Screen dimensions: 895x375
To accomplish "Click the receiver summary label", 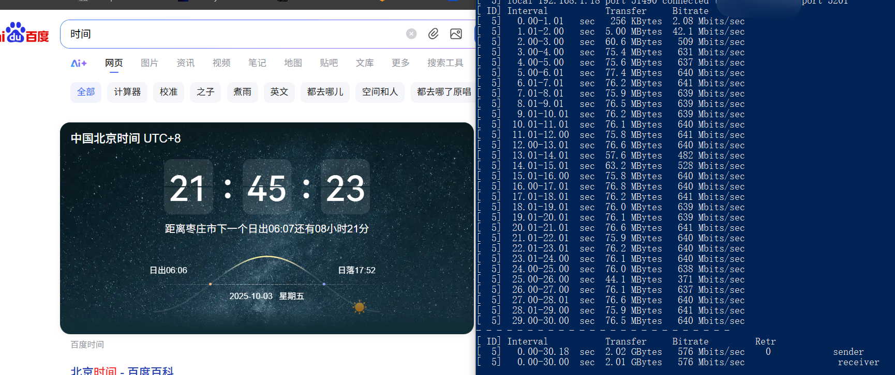I will coord(858,362).
